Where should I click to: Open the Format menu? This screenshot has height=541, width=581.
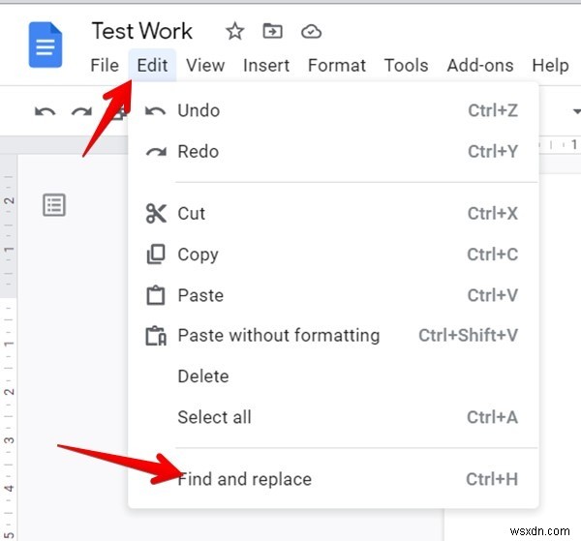coord(336,66)
